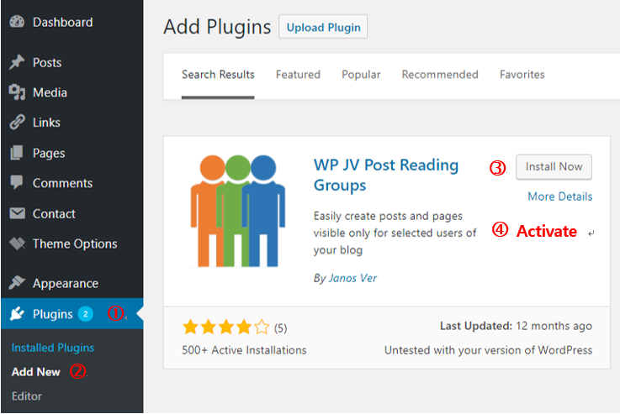Open More Details for the plugin
This screenshot has width=620, height=414.
[560, 197]
